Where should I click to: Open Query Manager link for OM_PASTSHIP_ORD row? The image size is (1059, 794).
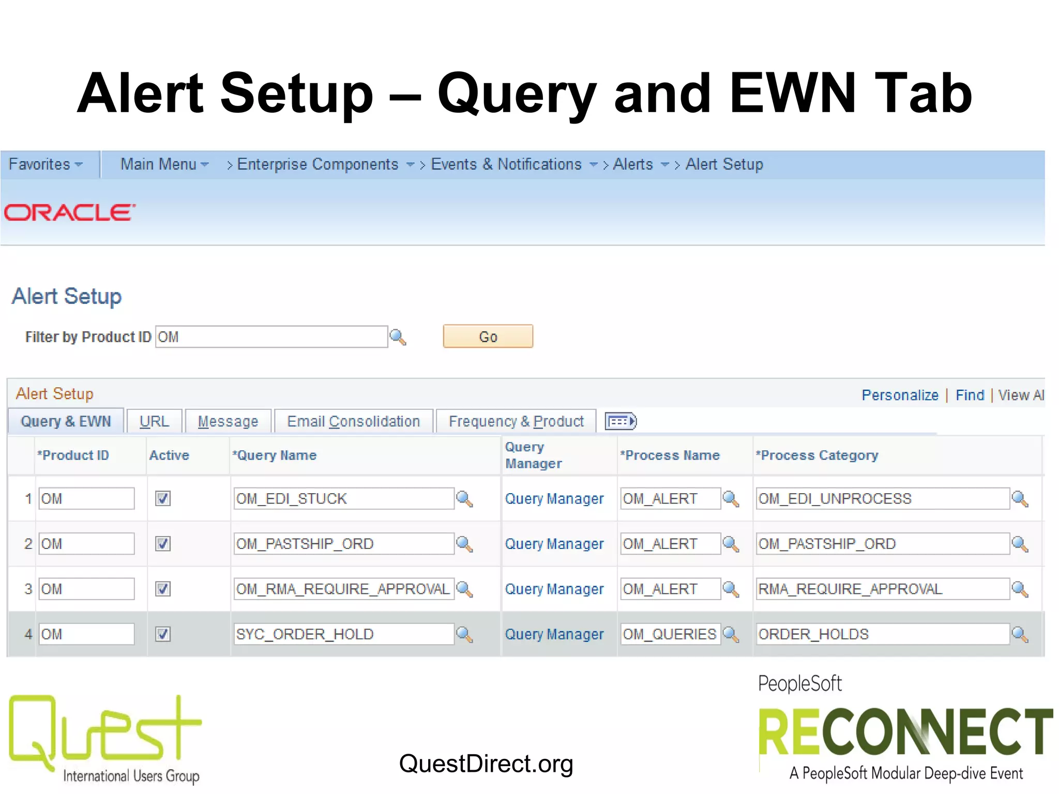pyautogui.click(x=554, y=544)
